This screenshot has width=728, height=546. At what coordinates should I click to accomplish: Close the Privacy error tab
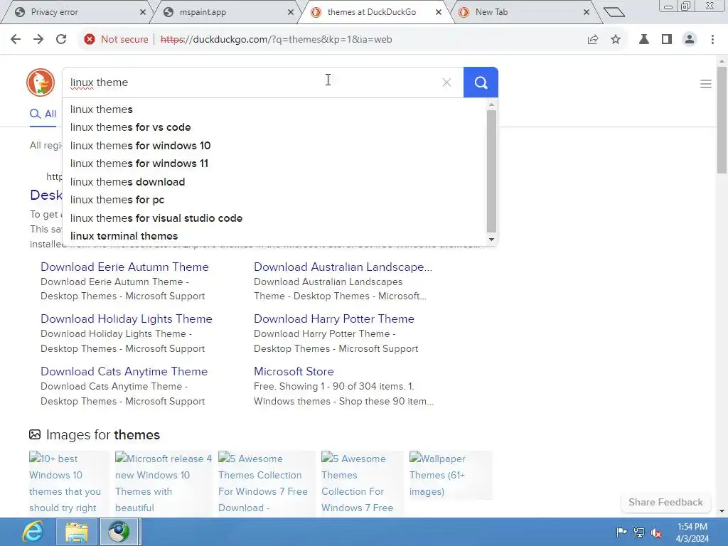coord(143,13)
